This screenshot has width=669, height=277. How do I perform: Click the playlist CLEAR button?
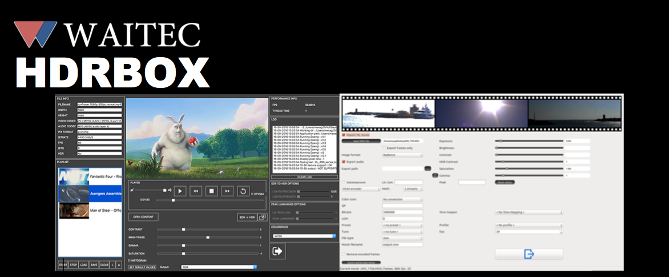104,264
